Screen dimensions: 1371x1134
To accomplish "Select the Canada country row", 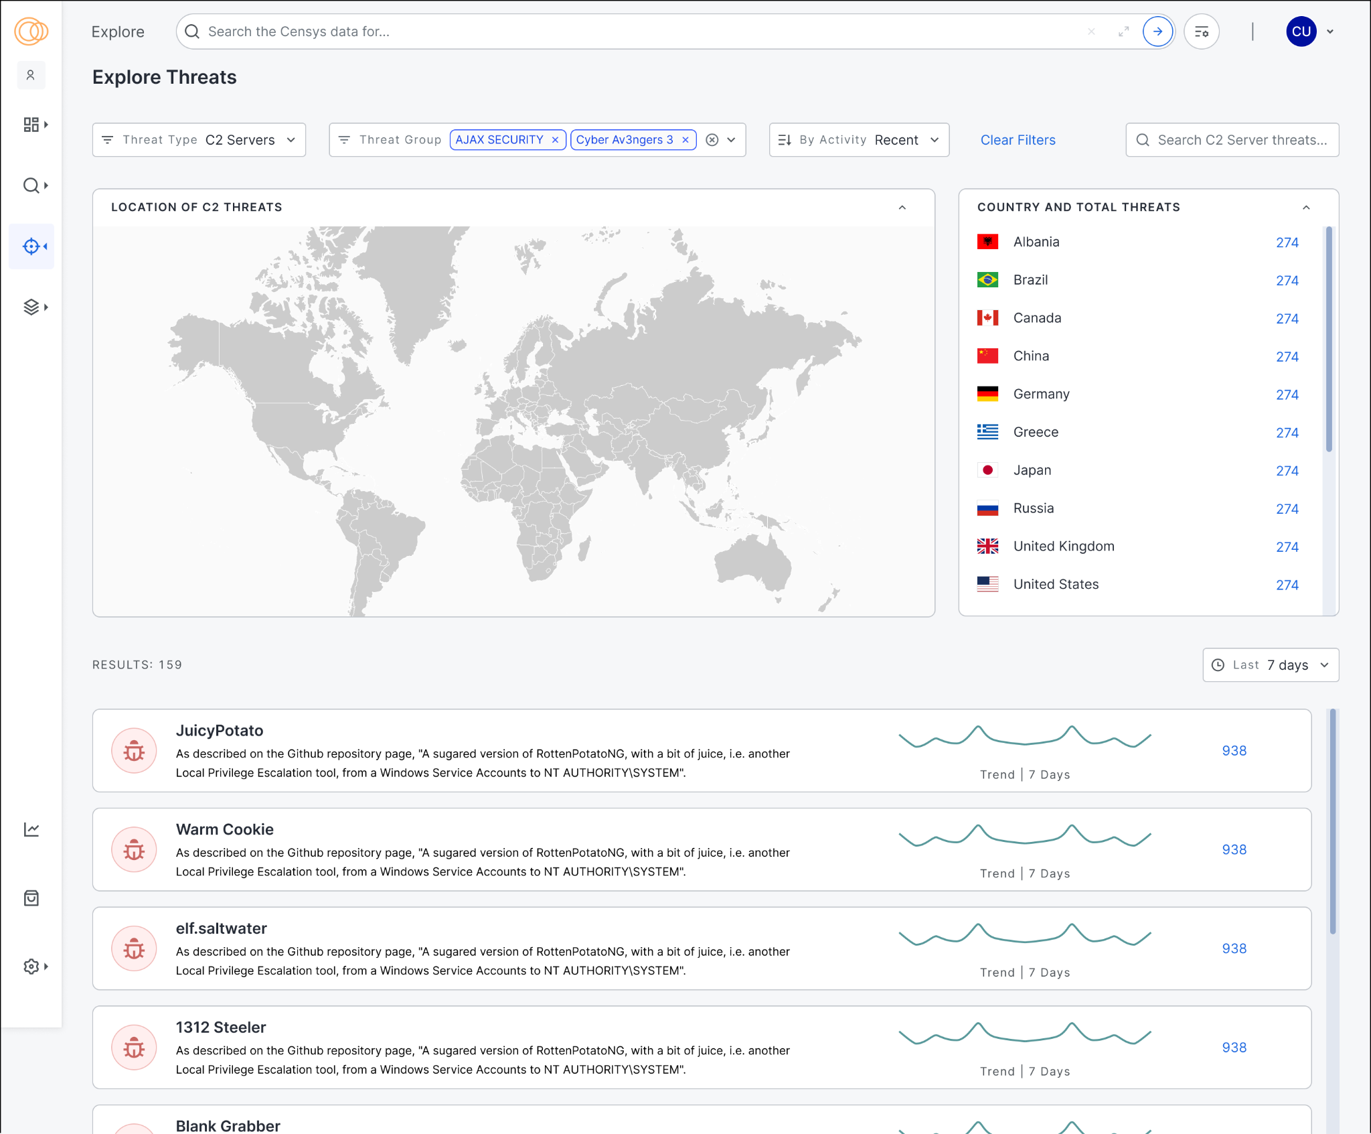I will point(1138,318).
